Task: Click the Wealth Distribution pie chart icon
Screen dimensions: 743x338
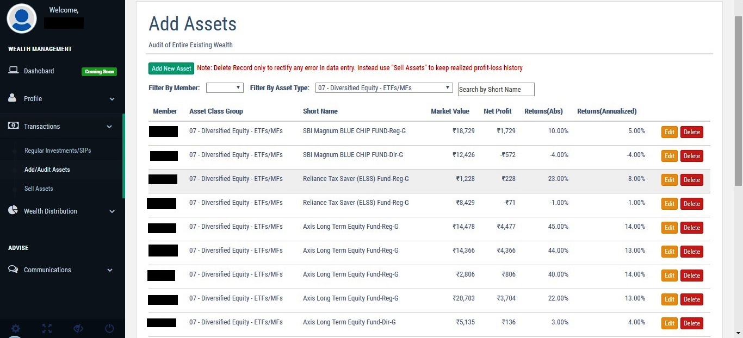Action: [13, 210]
